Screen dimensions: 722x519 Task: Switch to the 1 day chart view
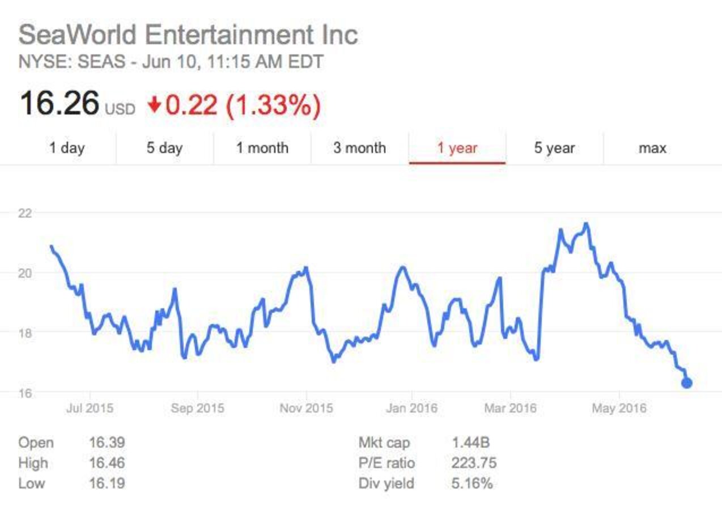click(68, 148)
